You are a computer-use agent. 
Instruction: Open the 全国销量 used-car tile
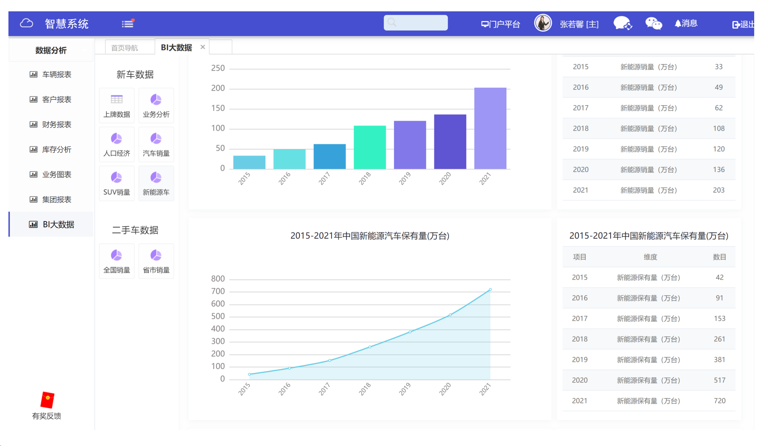point(116,261)
